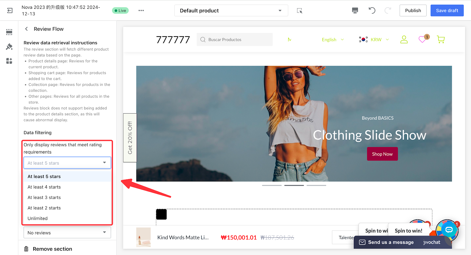
Task: Click the element inspector selection icon
Action: (x=299, y=11)
